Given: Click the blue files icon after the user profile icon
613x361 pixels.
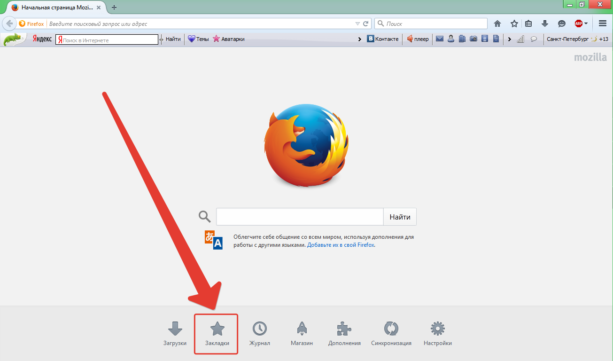Looking at the screenshot, I should [x=462, y=39].
